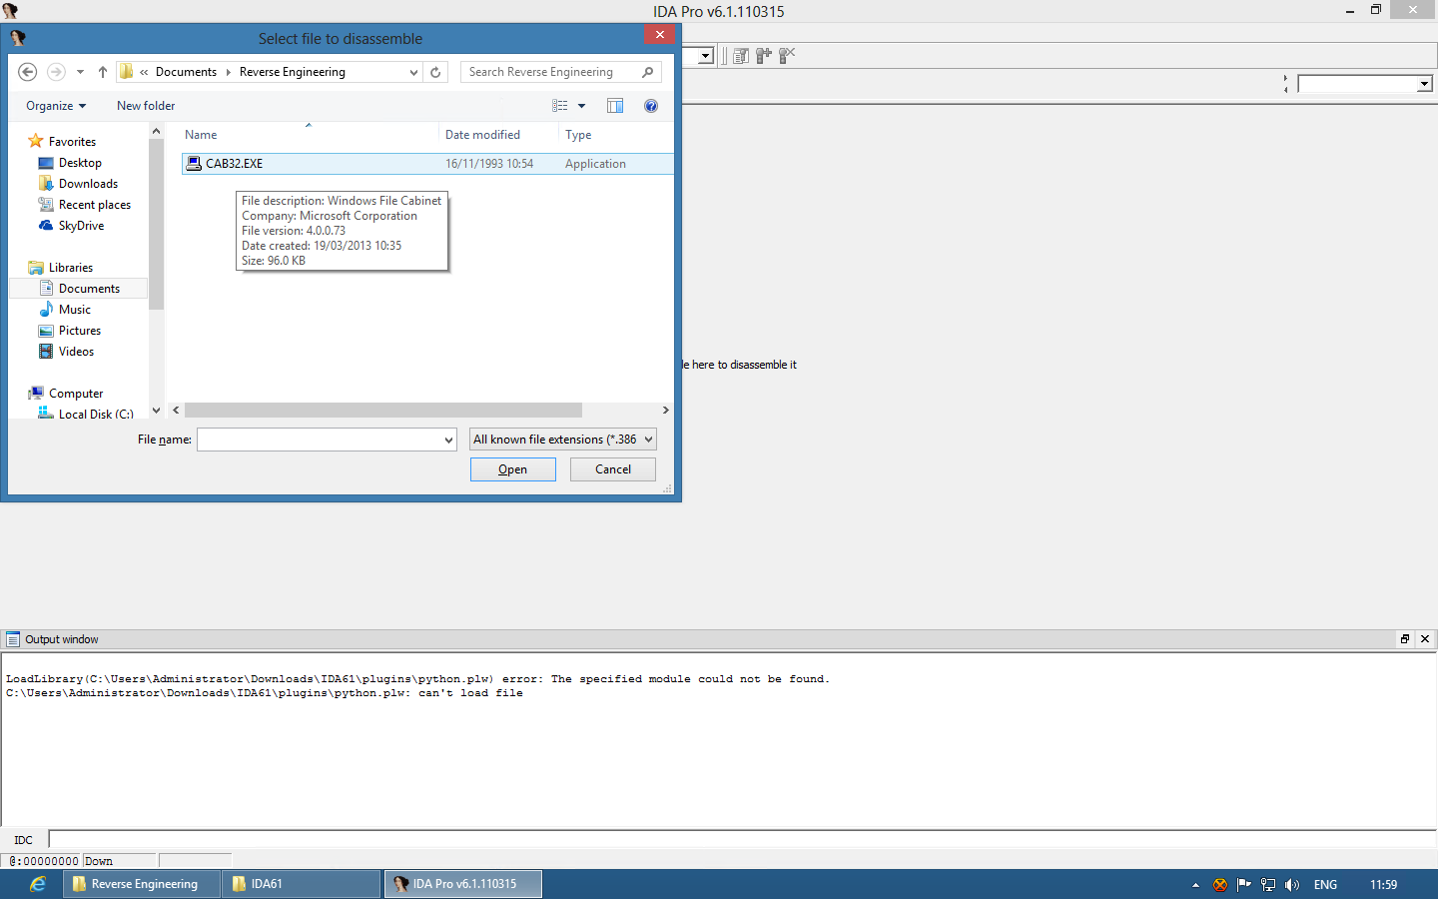
Task: Close the Output window panel
Action: 1425,639
